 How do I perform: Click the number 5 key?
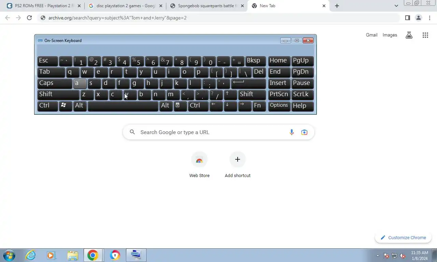(137, 61)
